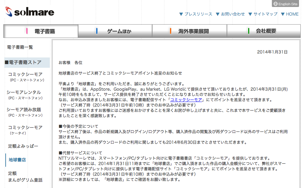Click the solmare logo
This screenshot has height=188, width=305.
[x=30, y=12]
